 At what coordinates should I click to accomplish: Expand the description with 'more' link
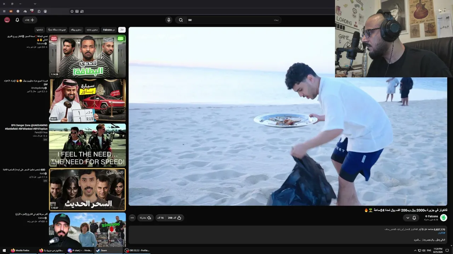coord(417,240)
